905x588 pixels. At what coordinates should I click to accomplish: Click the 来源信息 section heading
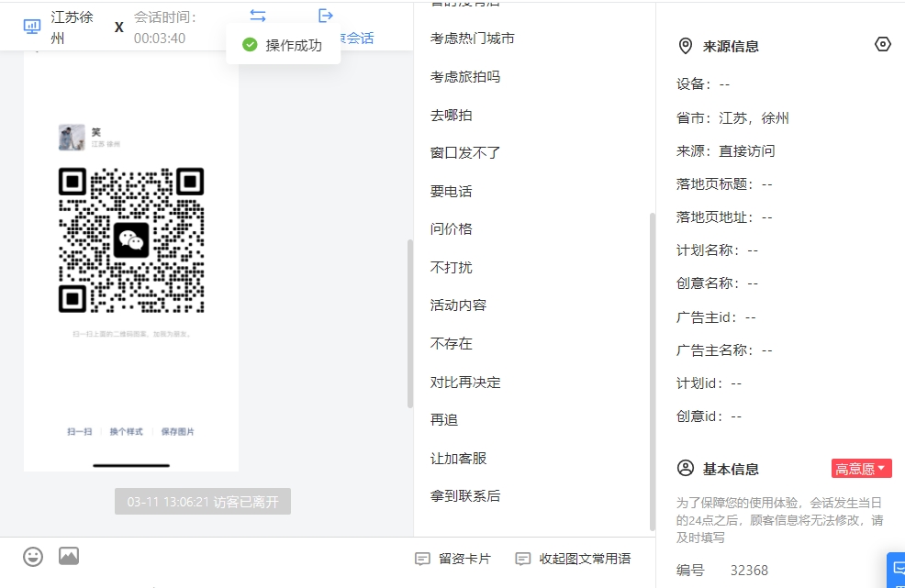click(x=731, y=47)
